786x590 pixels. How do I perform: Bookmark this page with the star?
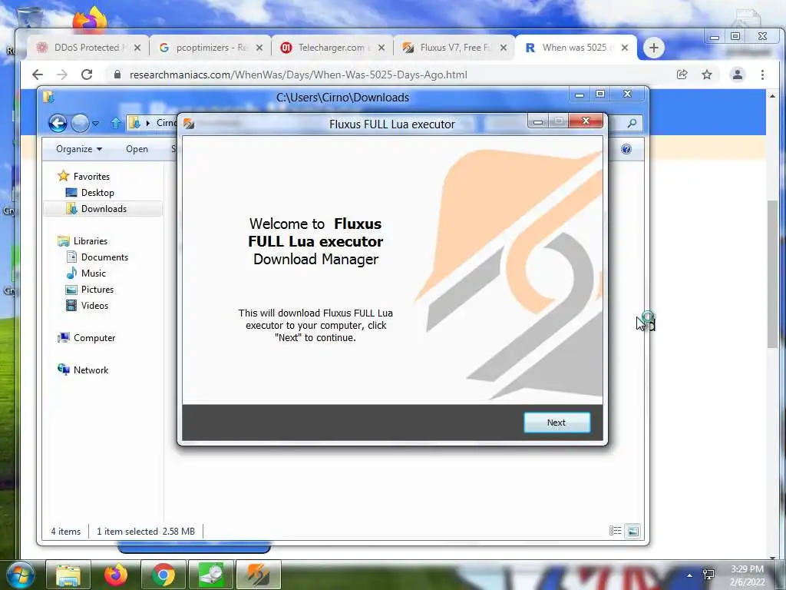click(x=707, y=75)
